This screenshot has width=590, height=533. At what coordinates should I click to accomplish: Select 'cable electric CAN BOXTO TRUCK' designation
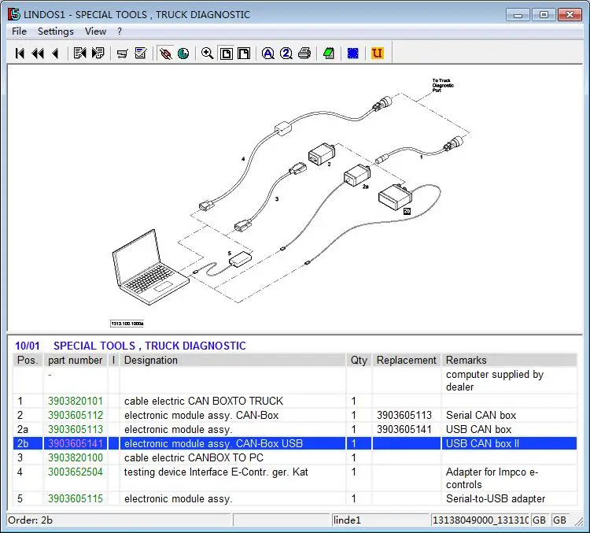pyautogui.click(x=204, y=402)
